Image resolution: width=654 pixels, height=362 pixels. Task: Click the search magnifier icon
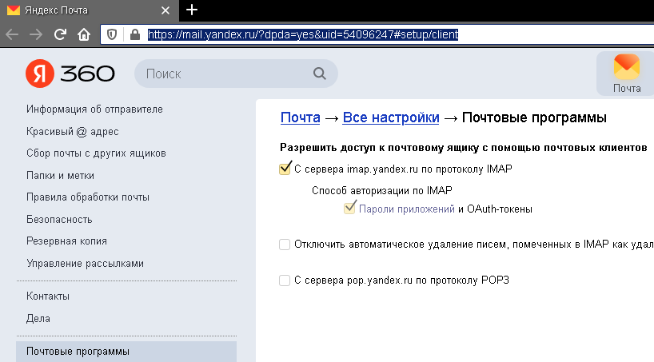tap(319, 74)
